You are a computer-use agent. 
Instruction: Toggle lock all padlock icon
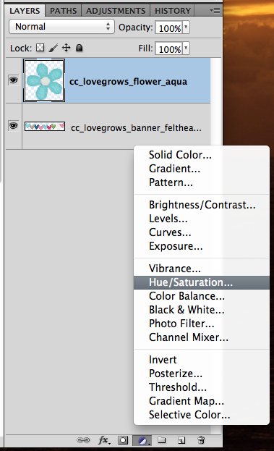click(80, 48)
